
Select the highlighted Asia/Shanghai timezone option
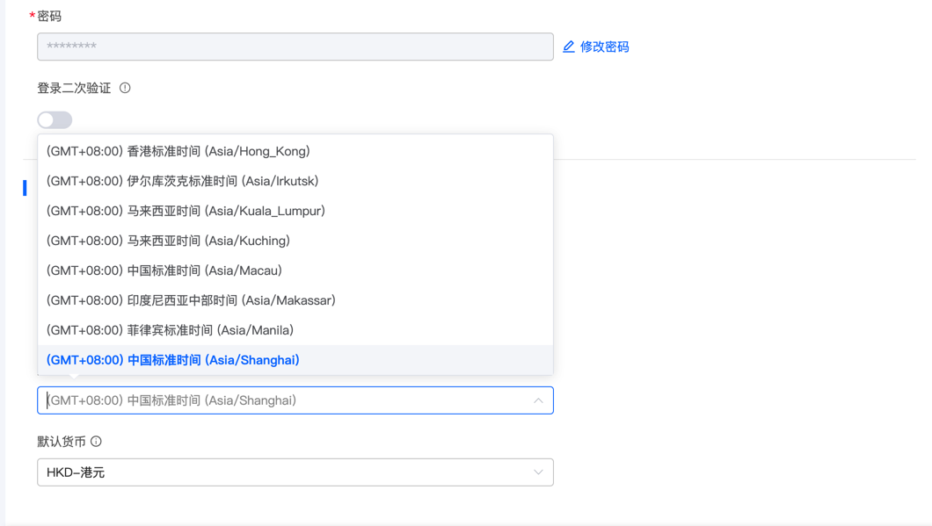pos(173,360)
